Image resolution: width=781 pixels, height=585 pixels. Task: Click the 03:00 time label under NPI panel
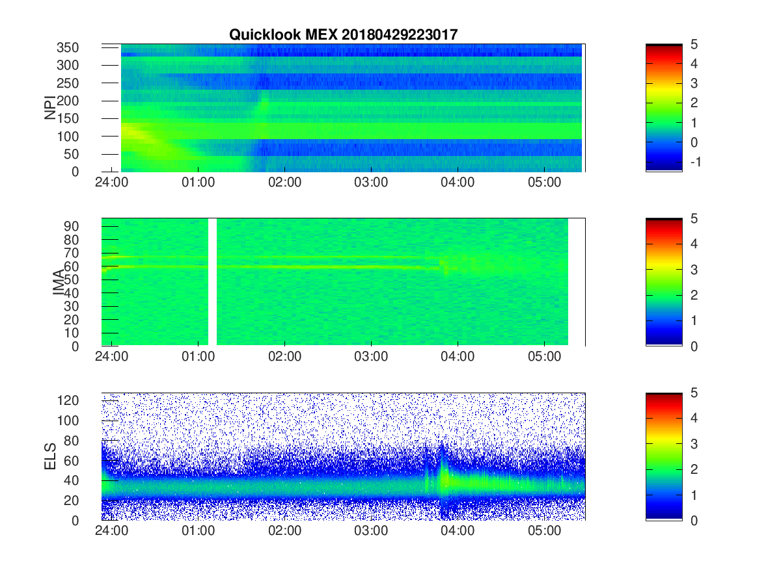pos(371,183)
